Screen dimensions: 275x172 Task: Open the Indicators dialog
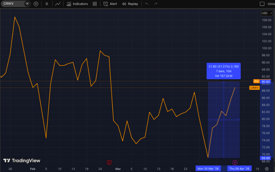click(77, 4)
